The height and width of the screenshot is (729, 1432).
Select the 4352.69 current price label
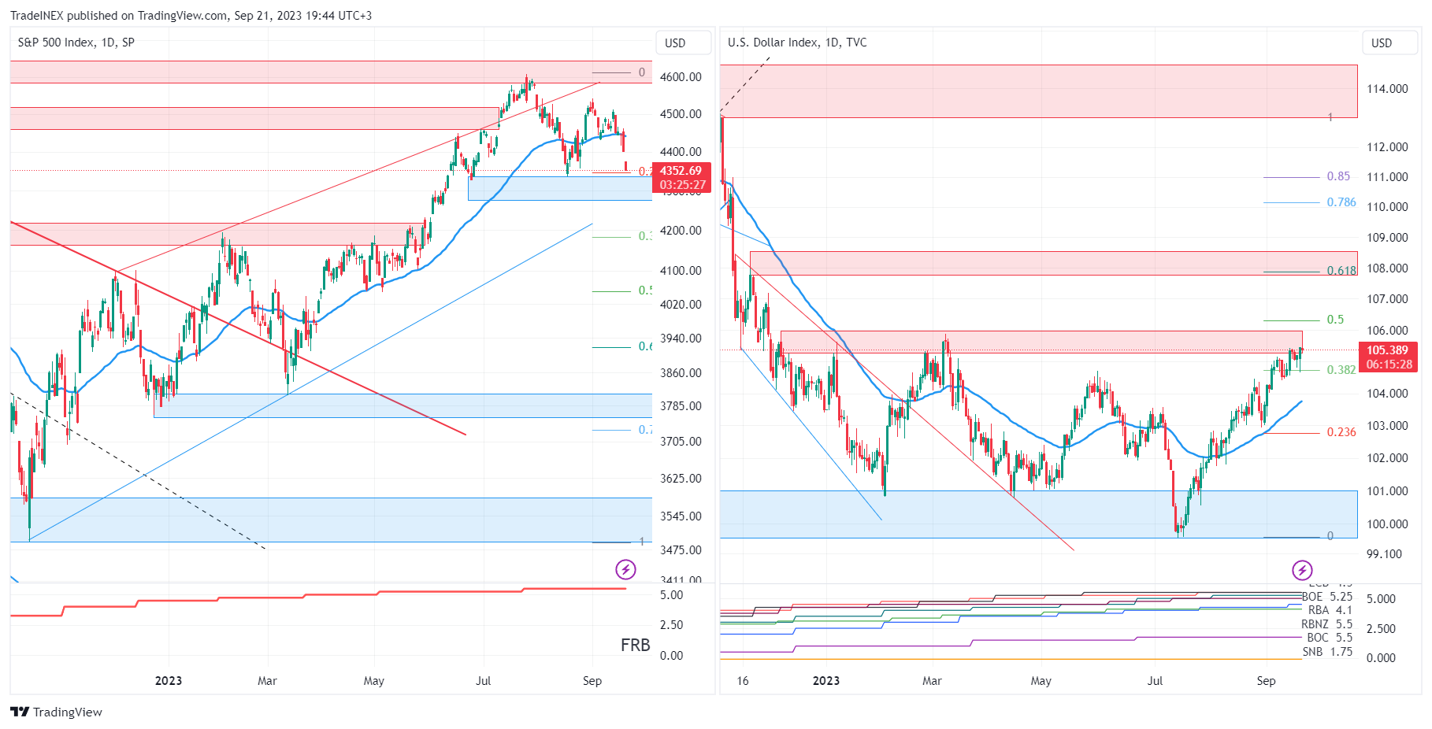(681, 171)
